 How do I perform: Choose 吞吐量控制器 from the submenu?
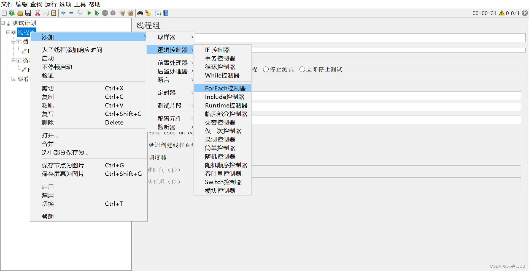pos(223,173)
